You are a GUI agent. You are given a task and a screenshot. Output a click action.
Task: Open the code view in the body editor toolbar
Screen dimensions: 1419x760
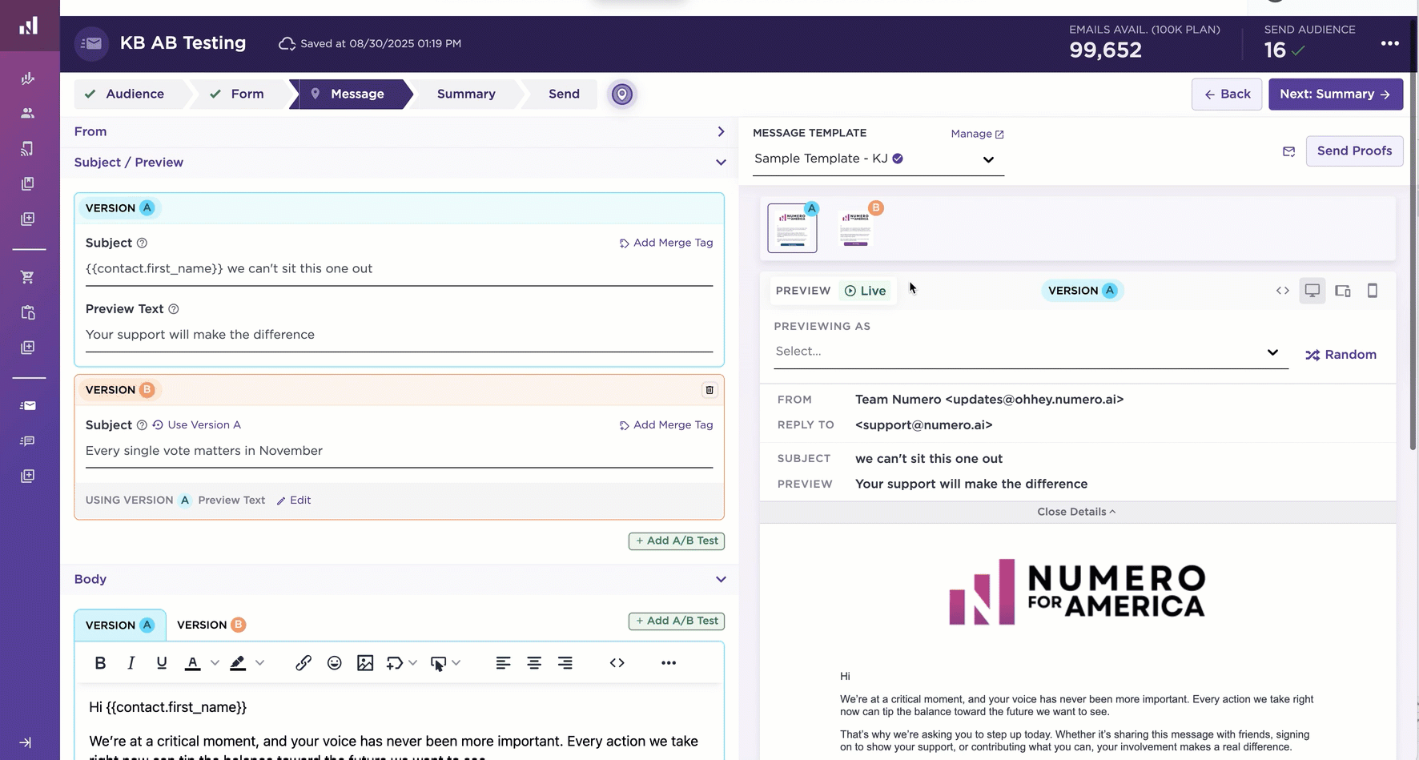(x=617, y=663)
